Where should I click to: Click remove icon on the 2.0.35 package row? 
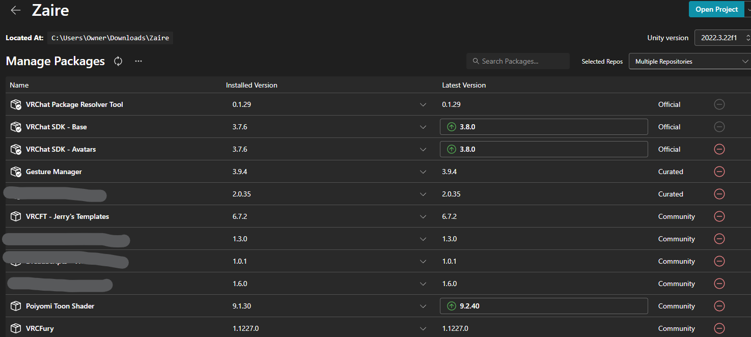click(x=719, y=194)
